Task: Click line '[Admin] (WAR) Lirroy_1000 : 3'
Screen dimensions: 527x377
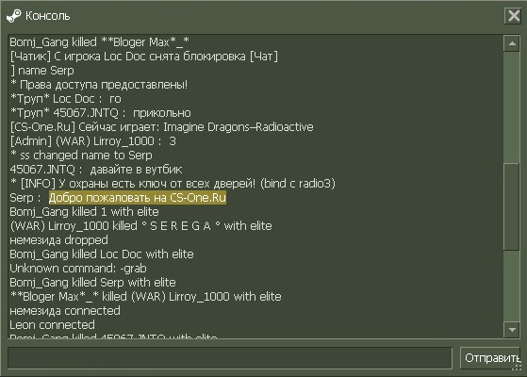Action: point(93,141)
